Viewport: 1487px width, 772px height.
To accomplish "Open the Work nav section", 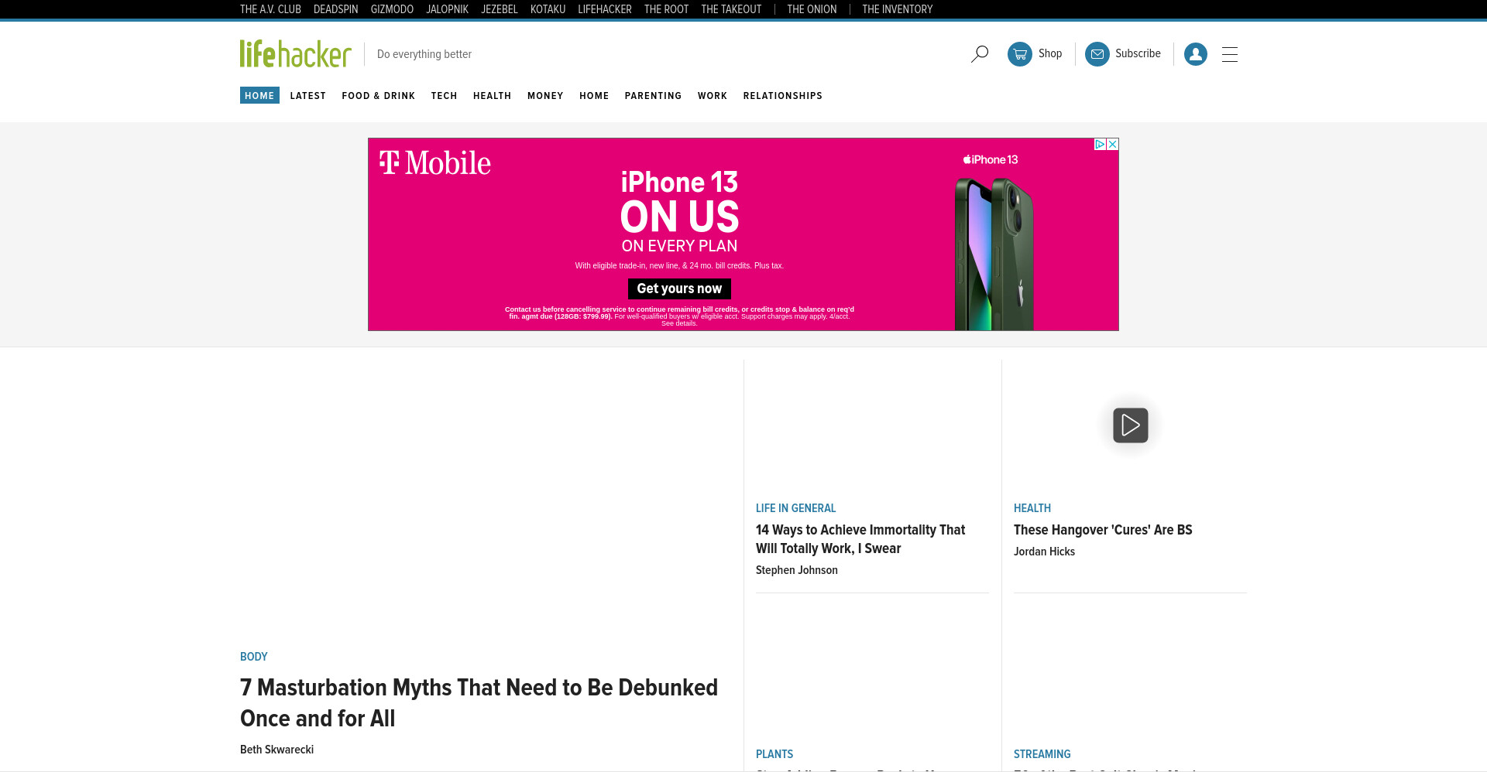I will pyautogui.click(x=713, y=96).
